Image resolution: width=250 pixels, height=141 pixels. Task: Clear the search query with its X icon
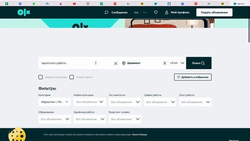pos(116,63)
